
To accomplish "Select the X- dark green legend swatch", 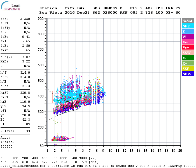I will [188, 58].
